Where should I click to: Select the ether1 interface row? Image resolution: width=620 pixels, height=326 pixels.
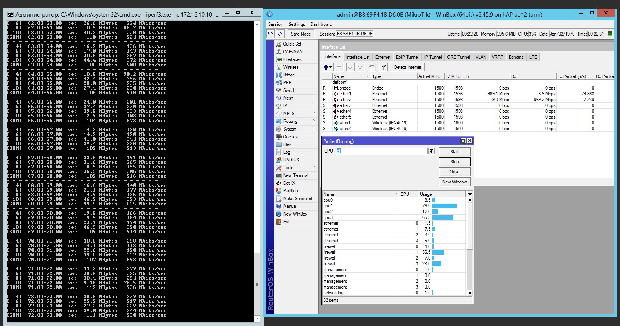(468, 94)
